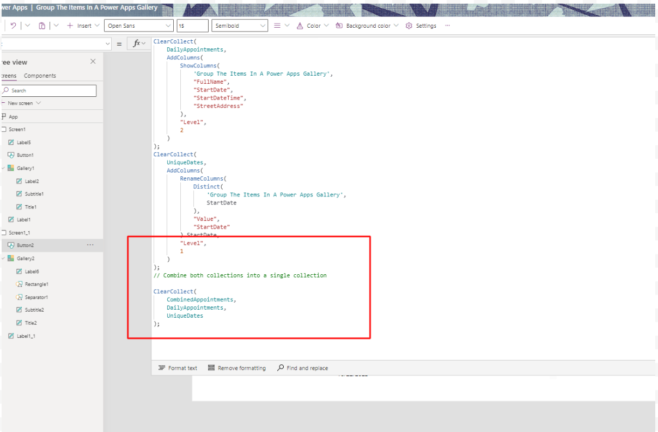This screenshot has width=658, height=432.
Task: Collapse Gallery2 in the tree view
Action: tap(4, 258)
